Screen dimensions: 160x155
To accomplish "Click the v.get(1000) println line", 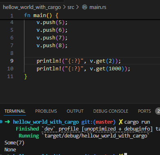I will coord(83,69).
